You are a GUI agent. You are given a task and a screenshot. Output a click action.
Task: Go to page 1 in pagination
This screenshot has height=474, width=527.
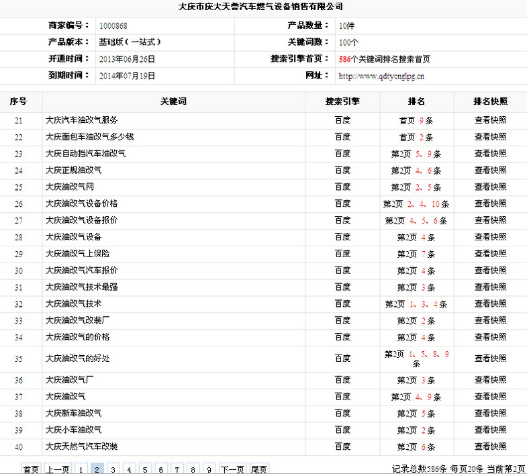(81, 469)
